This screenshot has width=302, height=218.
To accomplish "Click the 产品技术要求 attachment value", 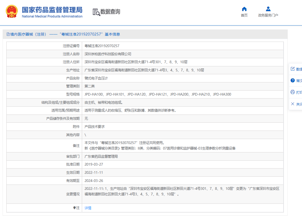I will pos(95,127).
